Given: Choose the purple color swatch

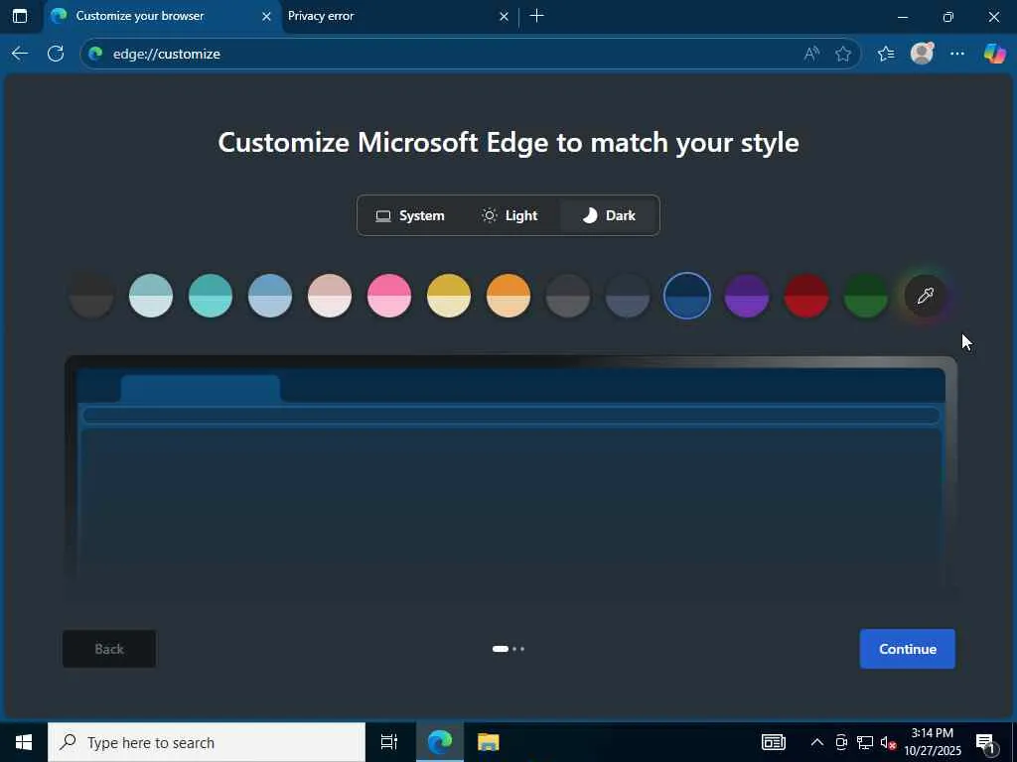Looking at the screenshot, I should point(747,296).
